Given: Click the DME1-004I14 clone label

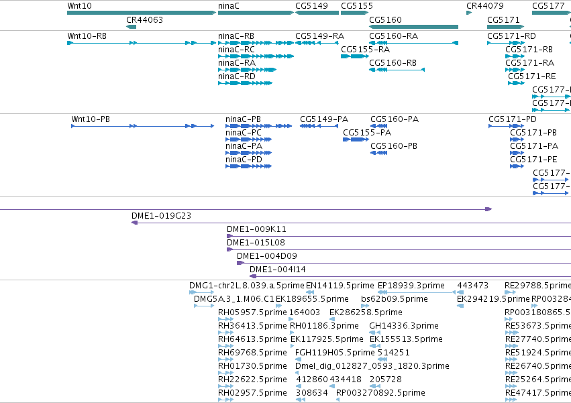Looking at the screenshot, I should click(278, 270).
